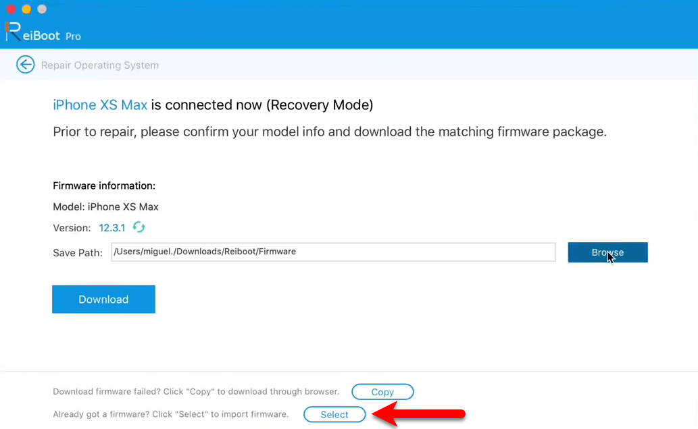Click the 'Download firmware failed?' hint text

point(196,392)
